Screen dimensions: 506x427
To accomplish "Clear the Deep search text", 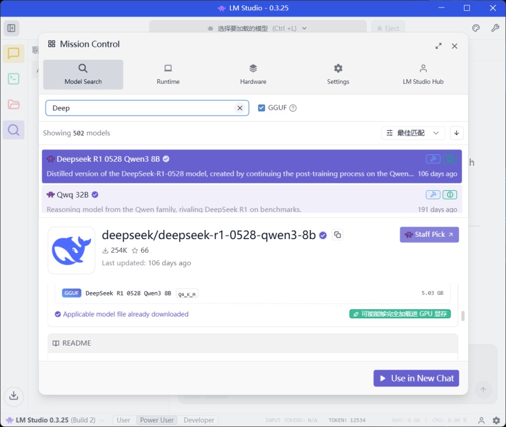I will [x=240, y=108].
